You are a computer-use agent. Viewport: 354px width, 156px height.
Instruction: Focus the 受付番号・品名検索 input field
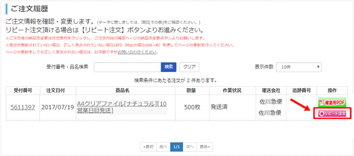127,67
